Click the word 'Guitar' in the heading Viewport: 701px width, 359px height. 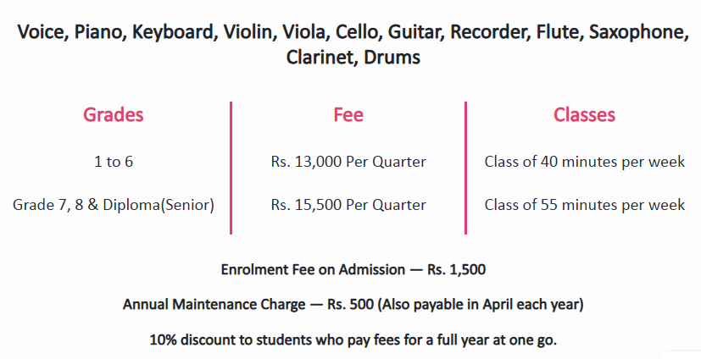[416, 33]
